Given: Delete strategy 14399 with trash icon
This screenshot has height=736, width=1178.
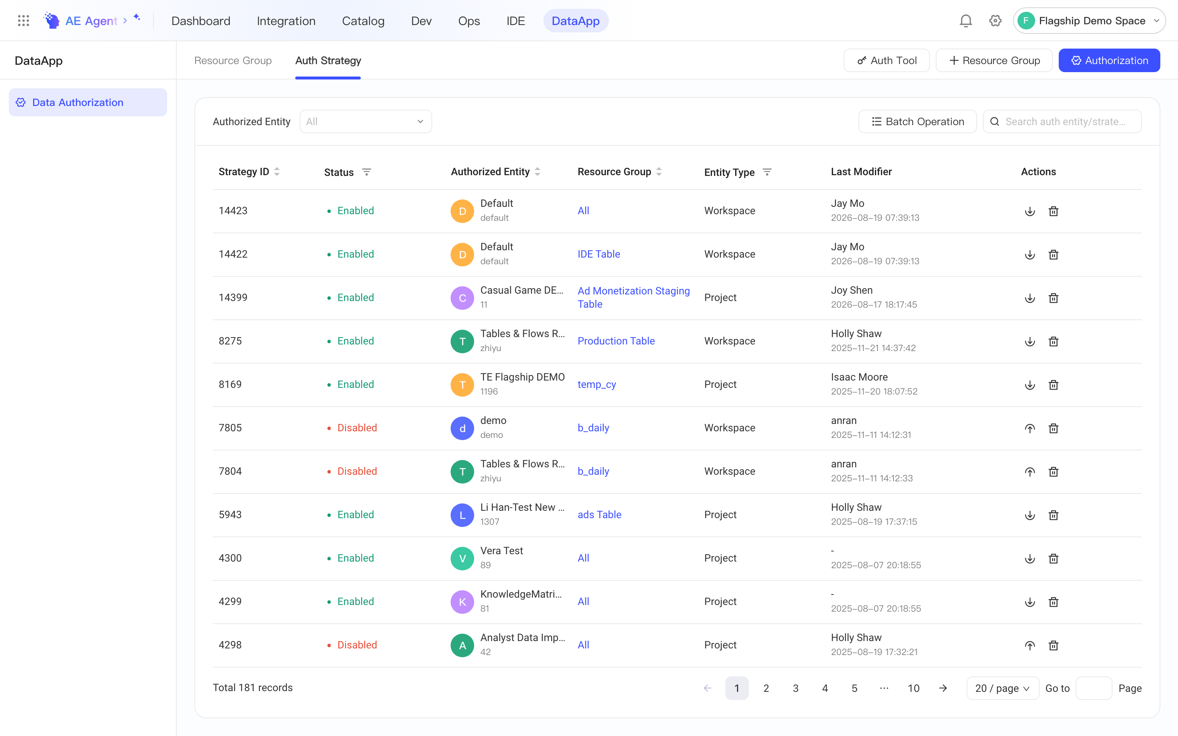Looking at the screenshot, I should click(x=1053, y=298).
